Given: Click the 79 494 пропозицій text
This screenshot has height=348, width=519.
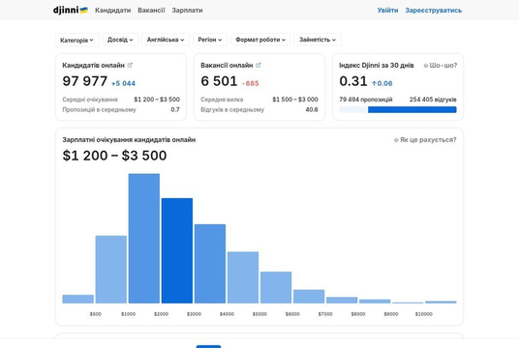Looking at the screenshot, I should 366,100.
